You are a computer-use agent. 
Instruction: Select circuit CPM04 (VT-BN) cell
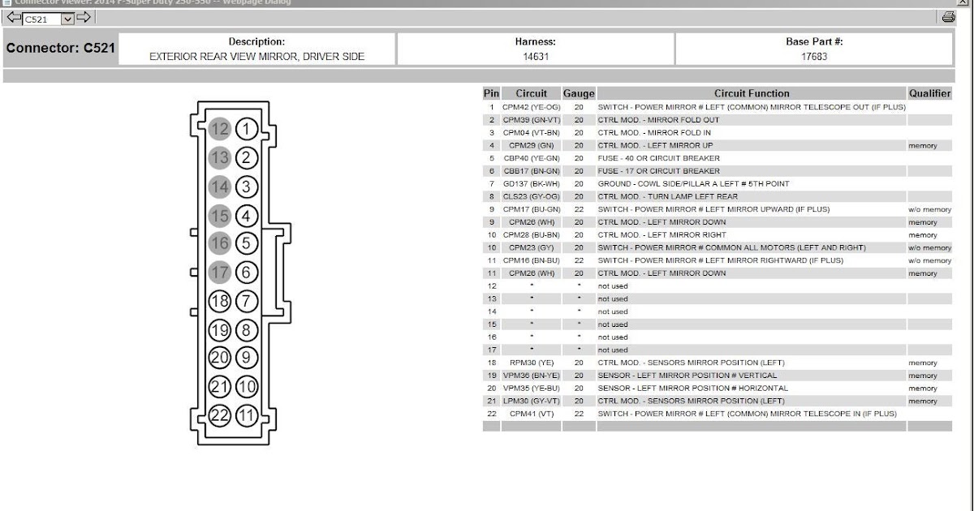532,133
